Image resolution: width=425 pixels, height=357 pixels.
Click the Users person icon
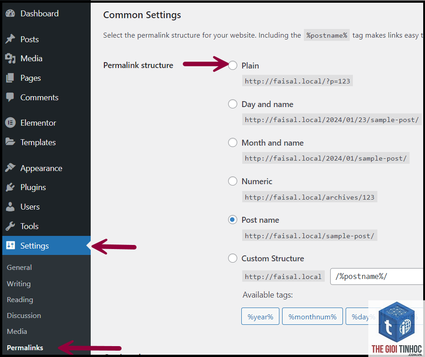click(x=10, y=207)
